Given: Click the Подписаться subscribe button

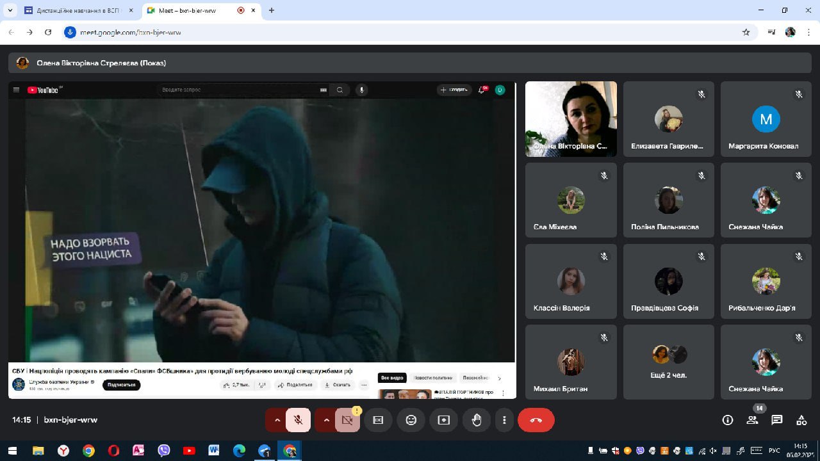Looking at the screenshot, I should point(121,385).
